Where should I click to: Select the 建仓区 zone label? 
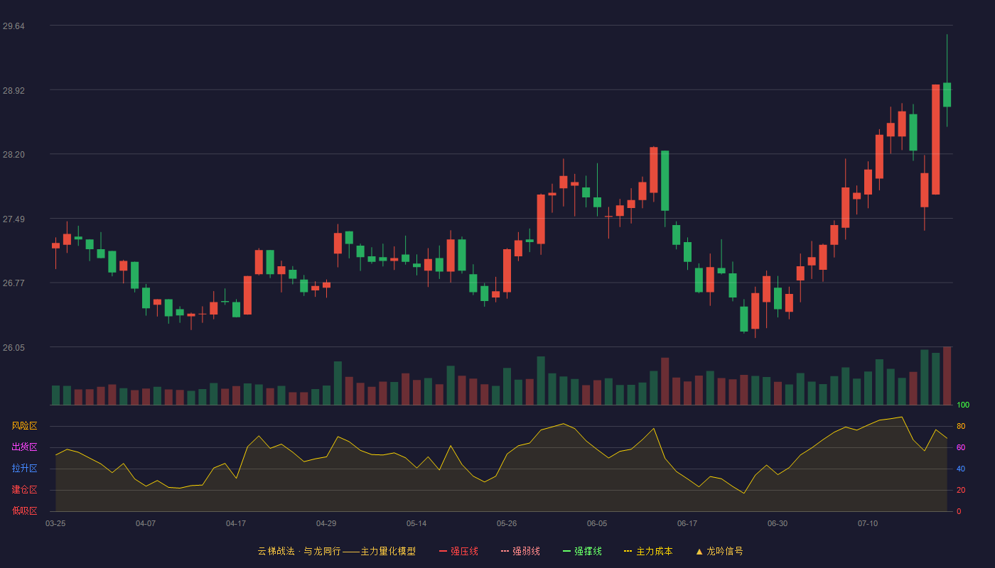(x=24, y=490)
